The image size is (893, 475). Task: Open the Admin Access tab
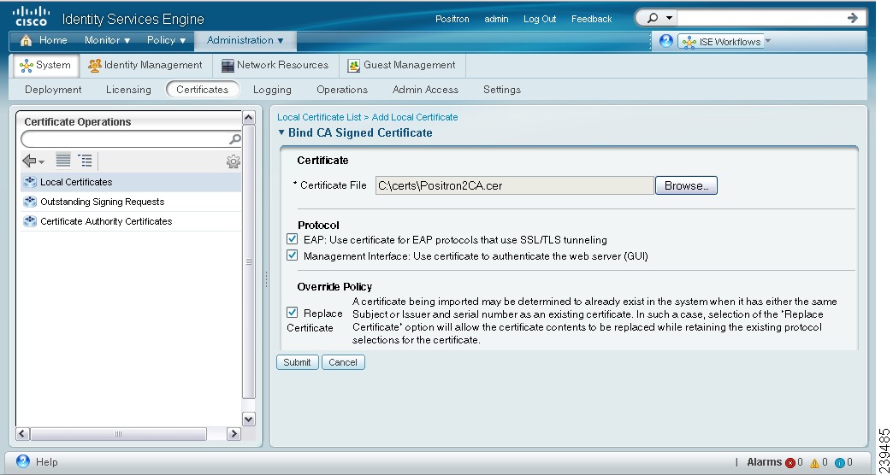(425, 90)
